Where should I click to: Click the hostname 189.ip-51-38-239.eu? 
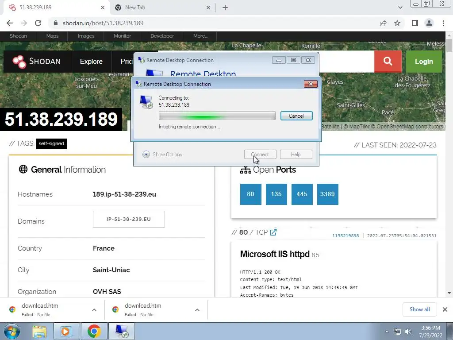tap(124, 194)
